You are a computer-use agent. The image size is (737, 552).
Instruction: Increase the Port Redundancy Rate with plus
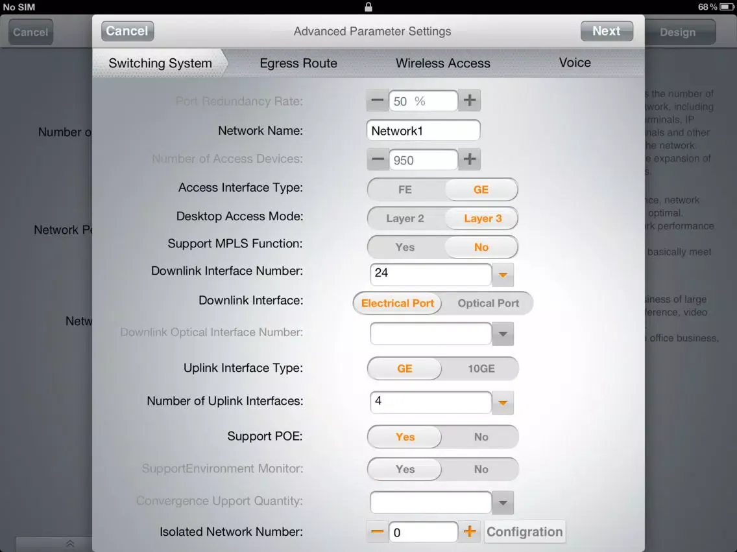(x=469, y=100)
